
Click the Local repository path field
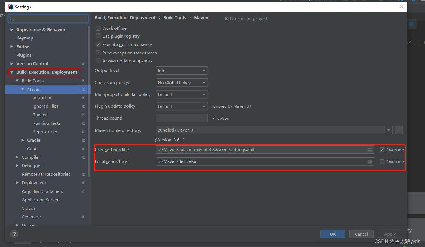(265, 161)
